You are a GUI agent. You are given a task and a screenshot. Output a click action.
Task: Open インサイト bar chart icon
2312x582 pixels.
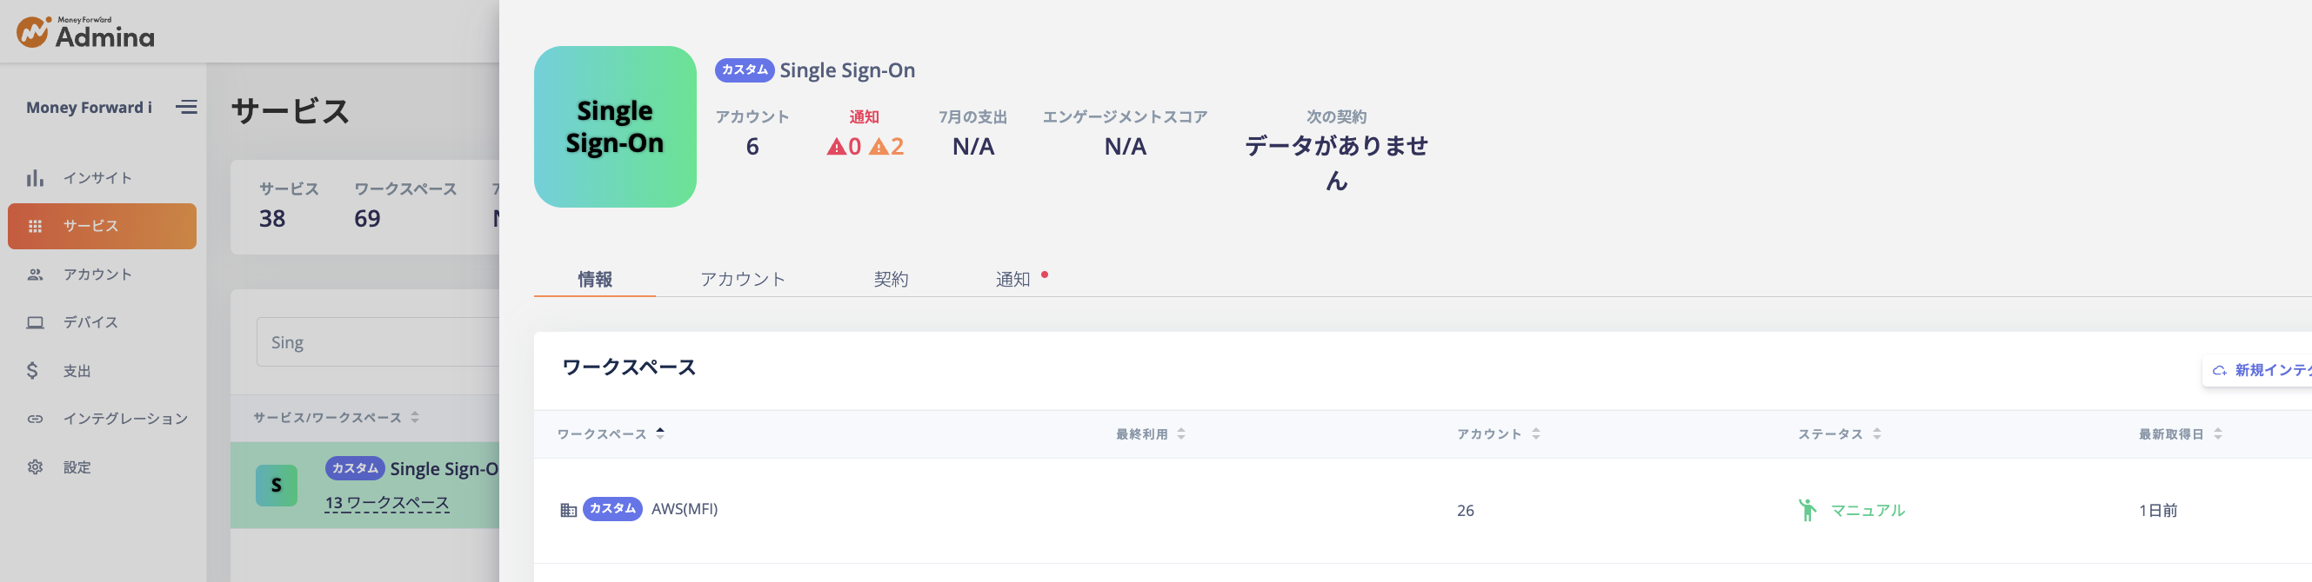click(35, 178)
